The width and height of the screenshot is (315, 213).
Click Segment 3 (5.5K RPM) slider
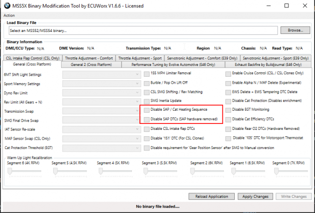click(160, 172)
